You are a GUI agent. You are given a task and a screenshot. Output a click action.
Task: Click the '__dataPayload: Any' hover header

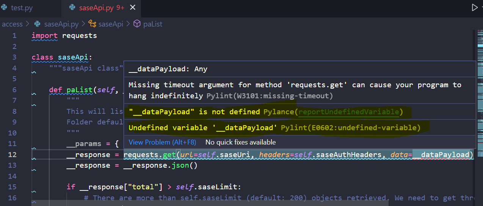168,69
